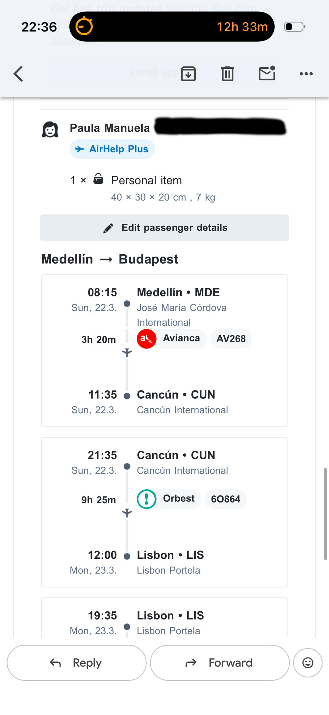Tap Edit passenger details
The image size is (329, 715).
tap(164, 228)
